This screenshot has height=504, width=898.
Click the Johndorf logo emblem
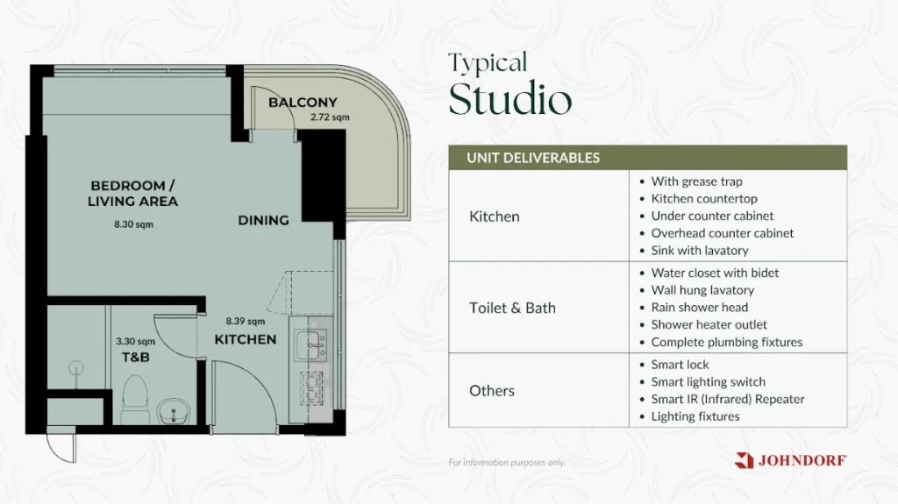coord(744,460)
